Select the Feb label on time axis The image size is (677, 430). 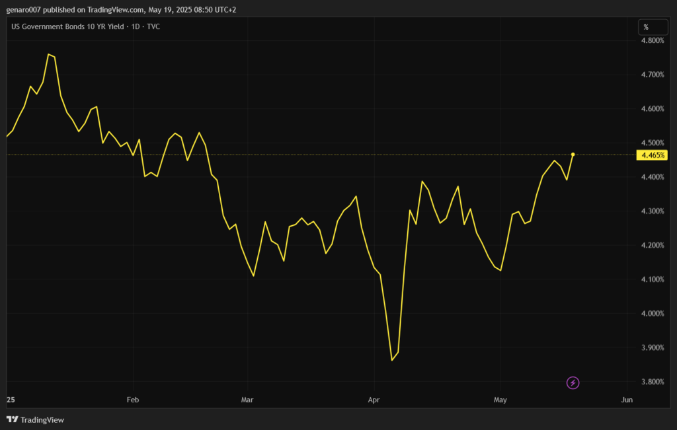133,400
